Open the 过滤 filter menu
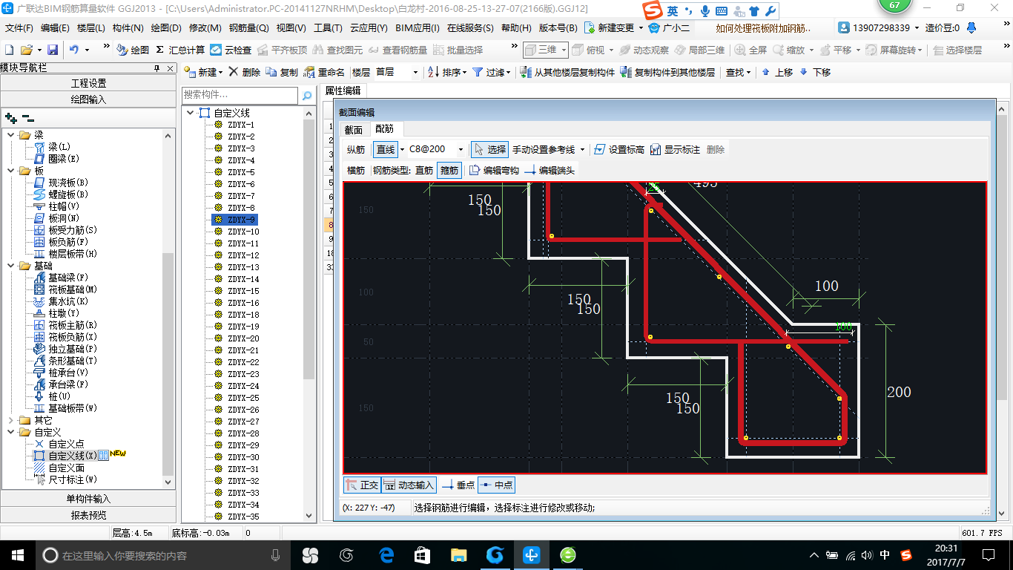Viewport: 1013px width, 570px height. tap(492, 72)
